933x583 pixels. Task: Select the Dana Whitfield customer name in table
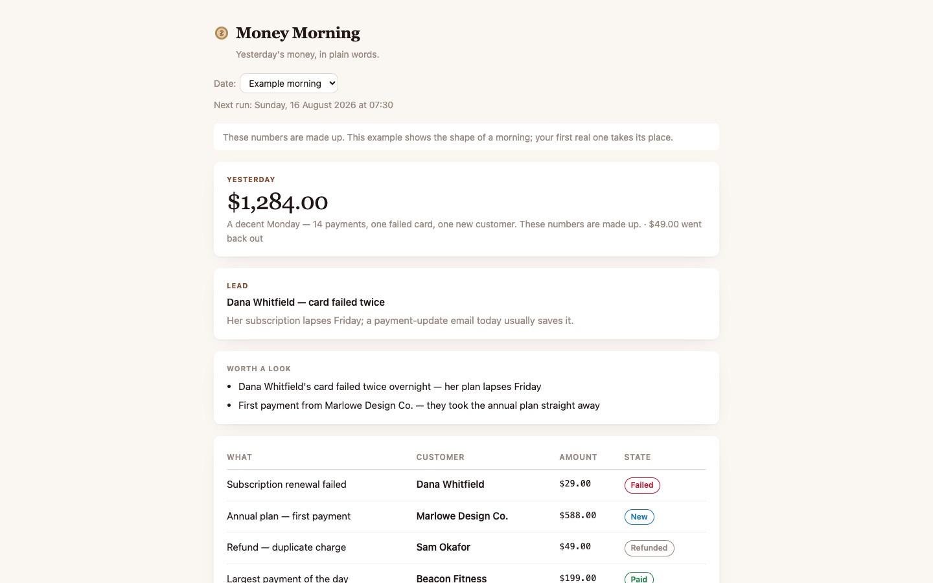pyautogui.click(x=450, y=485)
